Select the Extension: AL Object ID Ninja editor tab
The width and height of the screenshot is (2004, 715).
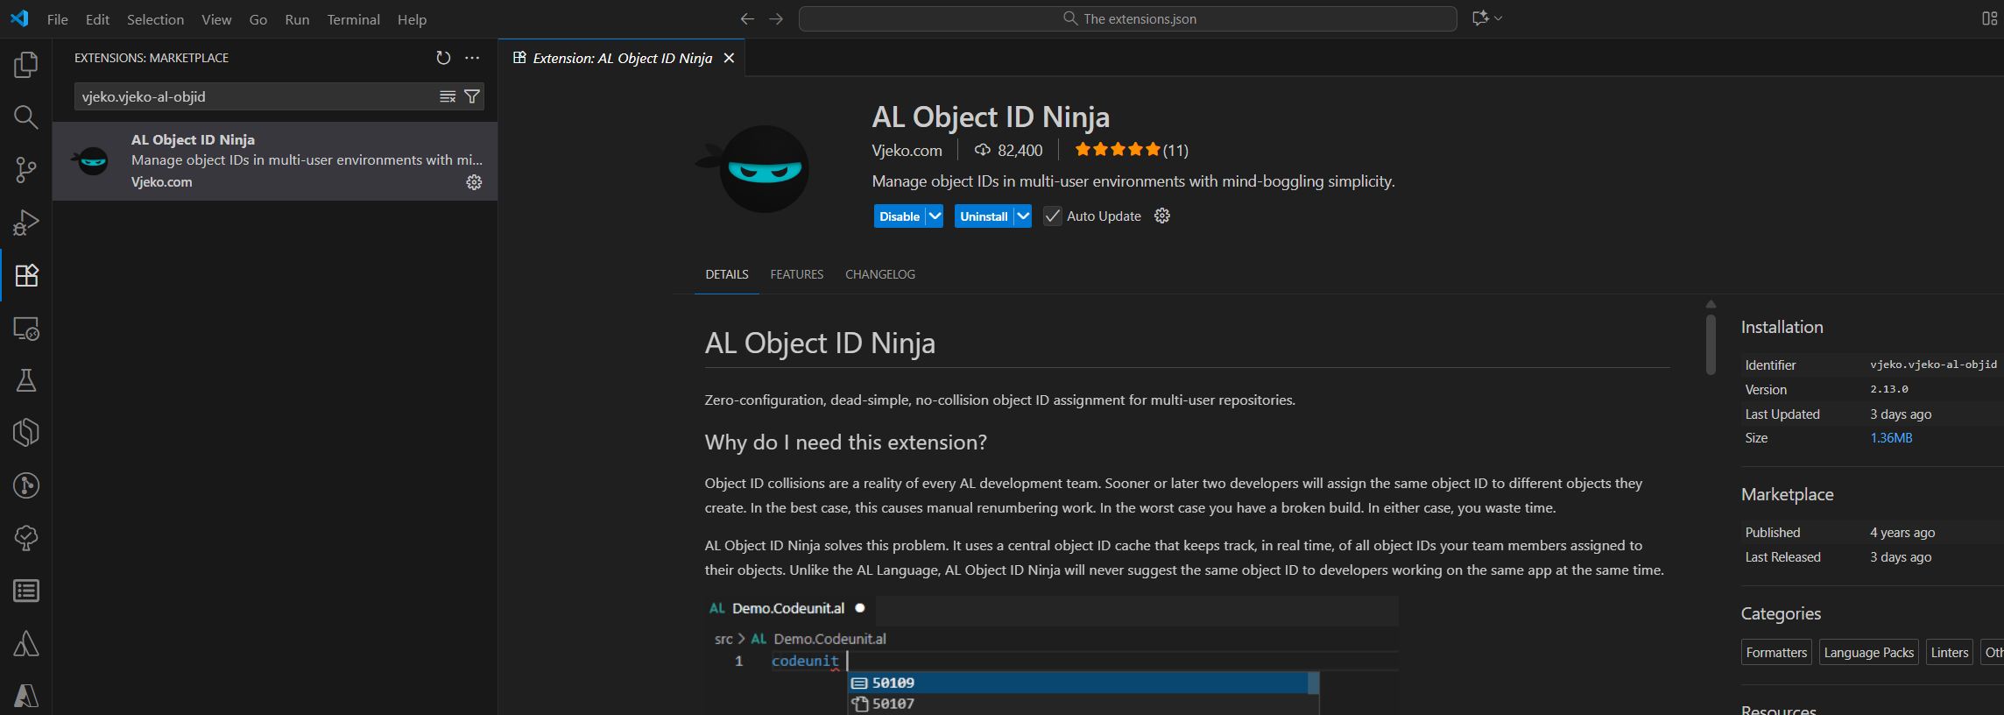pos(622,58)
